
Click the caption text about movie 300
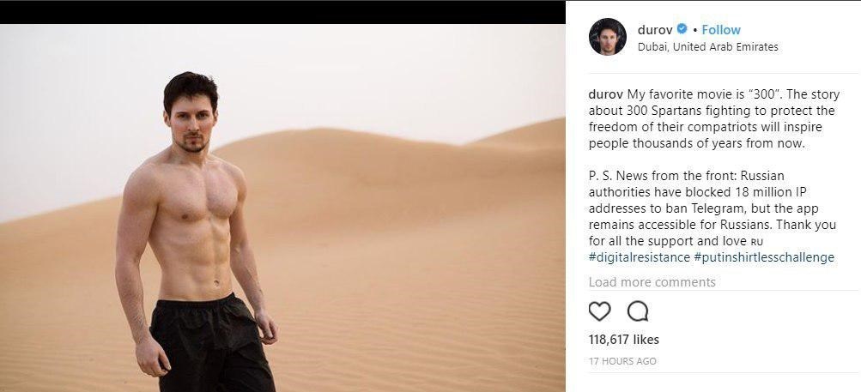click(714, 119)
